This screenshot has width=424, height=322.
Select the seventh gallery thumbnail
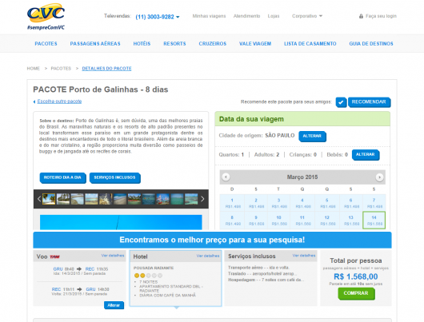click(134, 199)
